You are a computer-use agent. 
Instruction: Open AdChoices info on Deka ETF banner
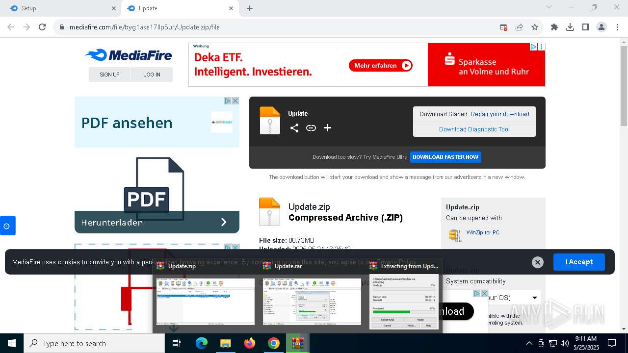(533, 47)
